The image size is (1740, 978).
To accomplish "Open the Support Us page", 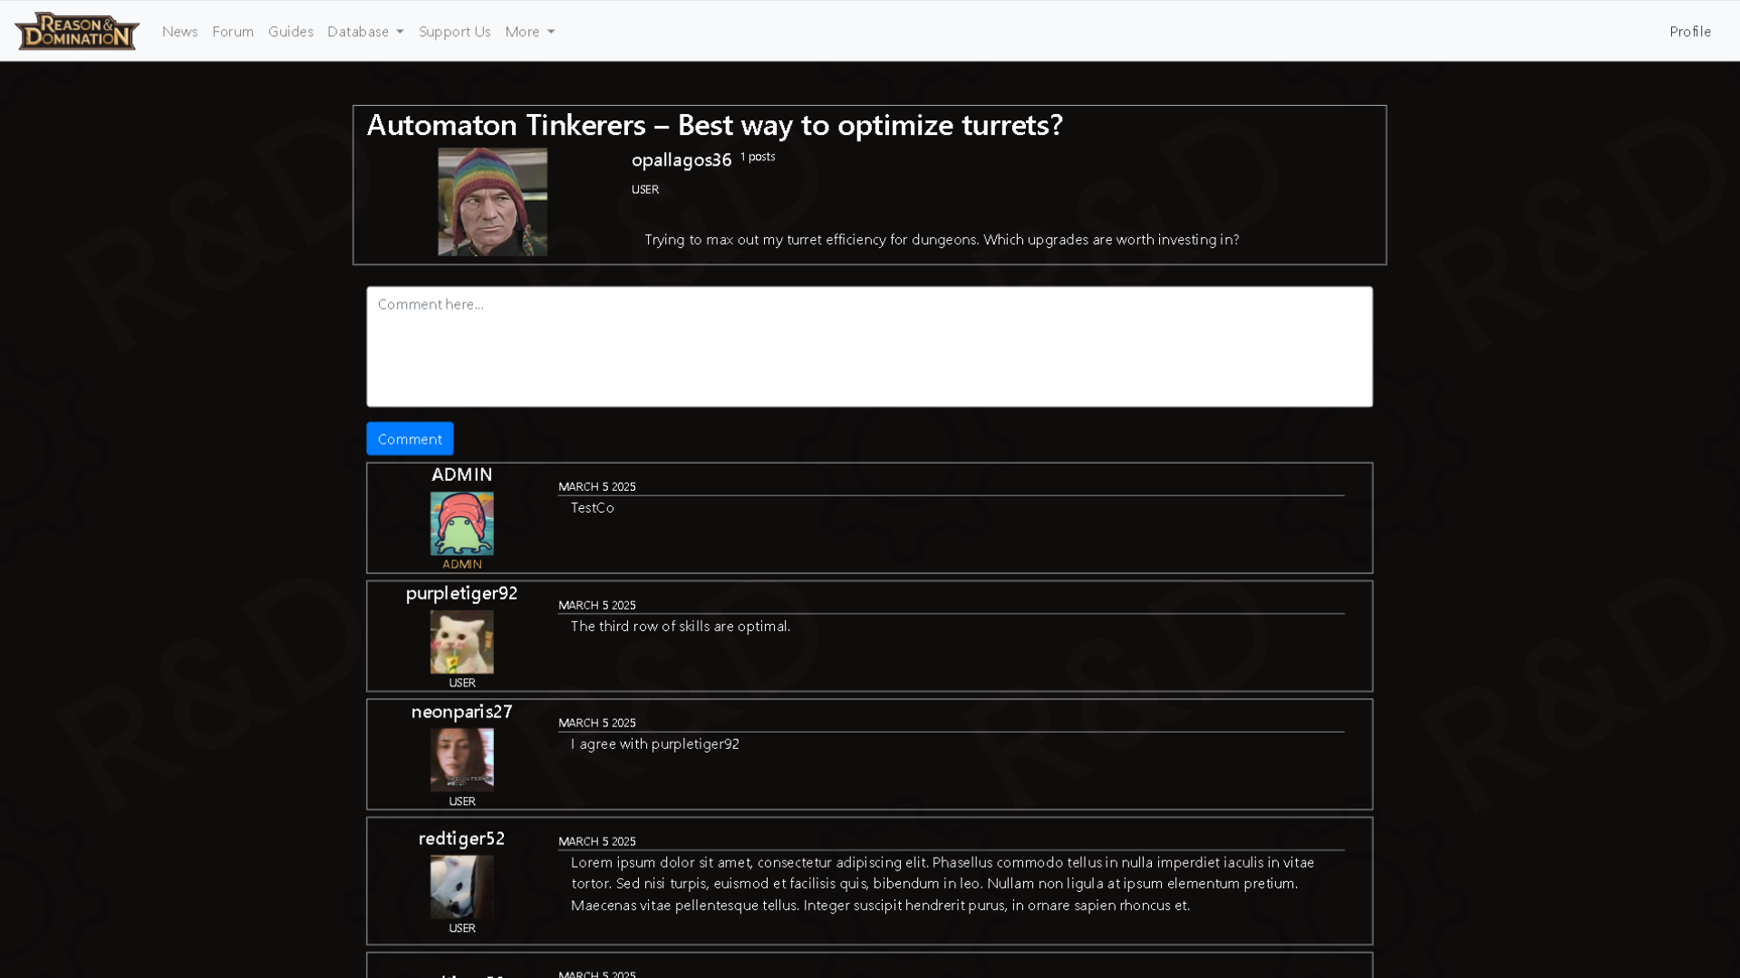I will point(454,31).
